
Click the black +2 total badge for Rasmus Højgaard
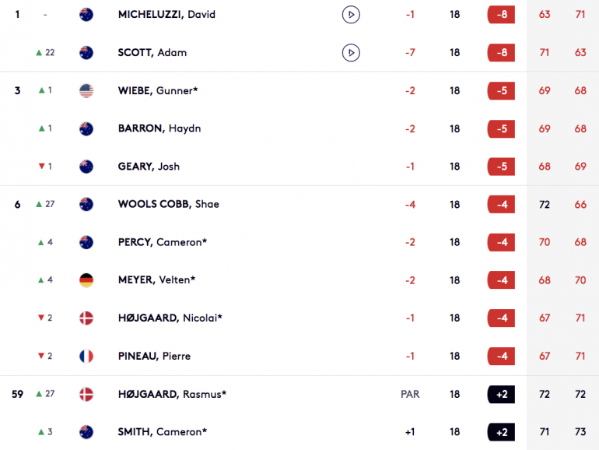(501, 394)
